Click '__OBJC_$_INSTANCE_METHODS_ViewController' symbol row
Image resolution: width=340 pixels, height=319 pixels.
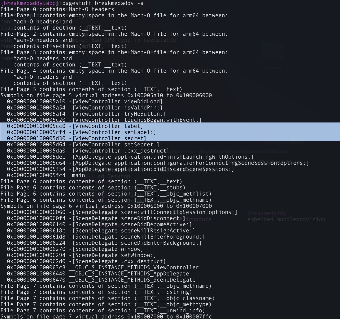click(x=103, y=267)
